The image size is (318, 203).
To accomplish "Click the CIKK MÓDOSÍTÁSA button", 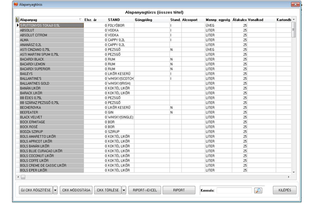I will point(76,190).
